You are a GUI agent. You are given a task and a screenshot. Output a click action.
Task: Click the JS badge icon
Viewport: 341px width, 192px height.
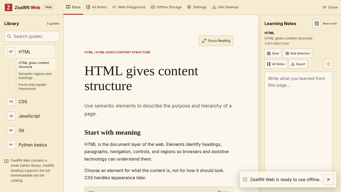click(11, 116)
